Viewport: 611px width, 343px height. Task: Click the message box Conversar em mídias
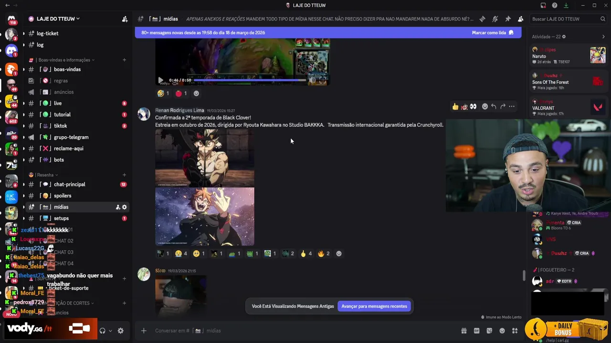301,331
